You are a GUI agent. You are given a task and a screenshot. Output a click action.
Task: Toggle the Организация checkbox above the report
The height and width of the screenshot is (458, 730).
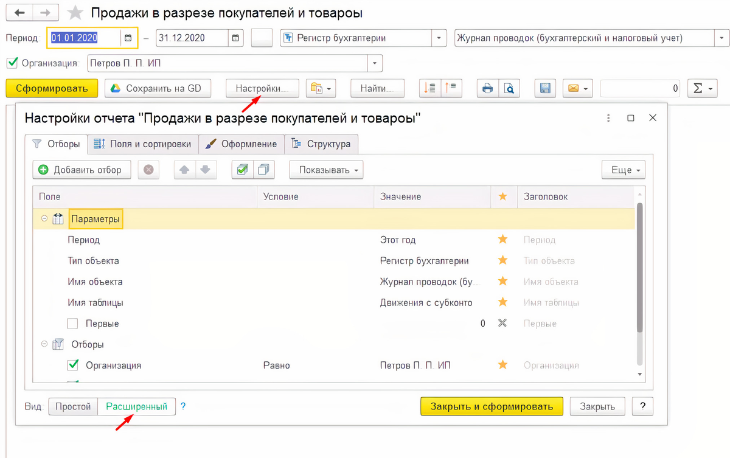pyautogui.click(x=13, y=63)
